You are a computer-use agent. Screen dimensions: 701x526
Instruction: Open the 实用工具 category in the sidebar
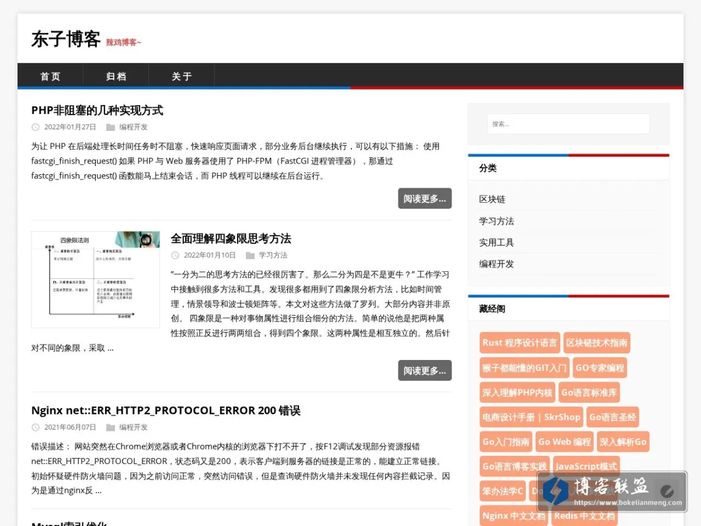click(497, 243)
